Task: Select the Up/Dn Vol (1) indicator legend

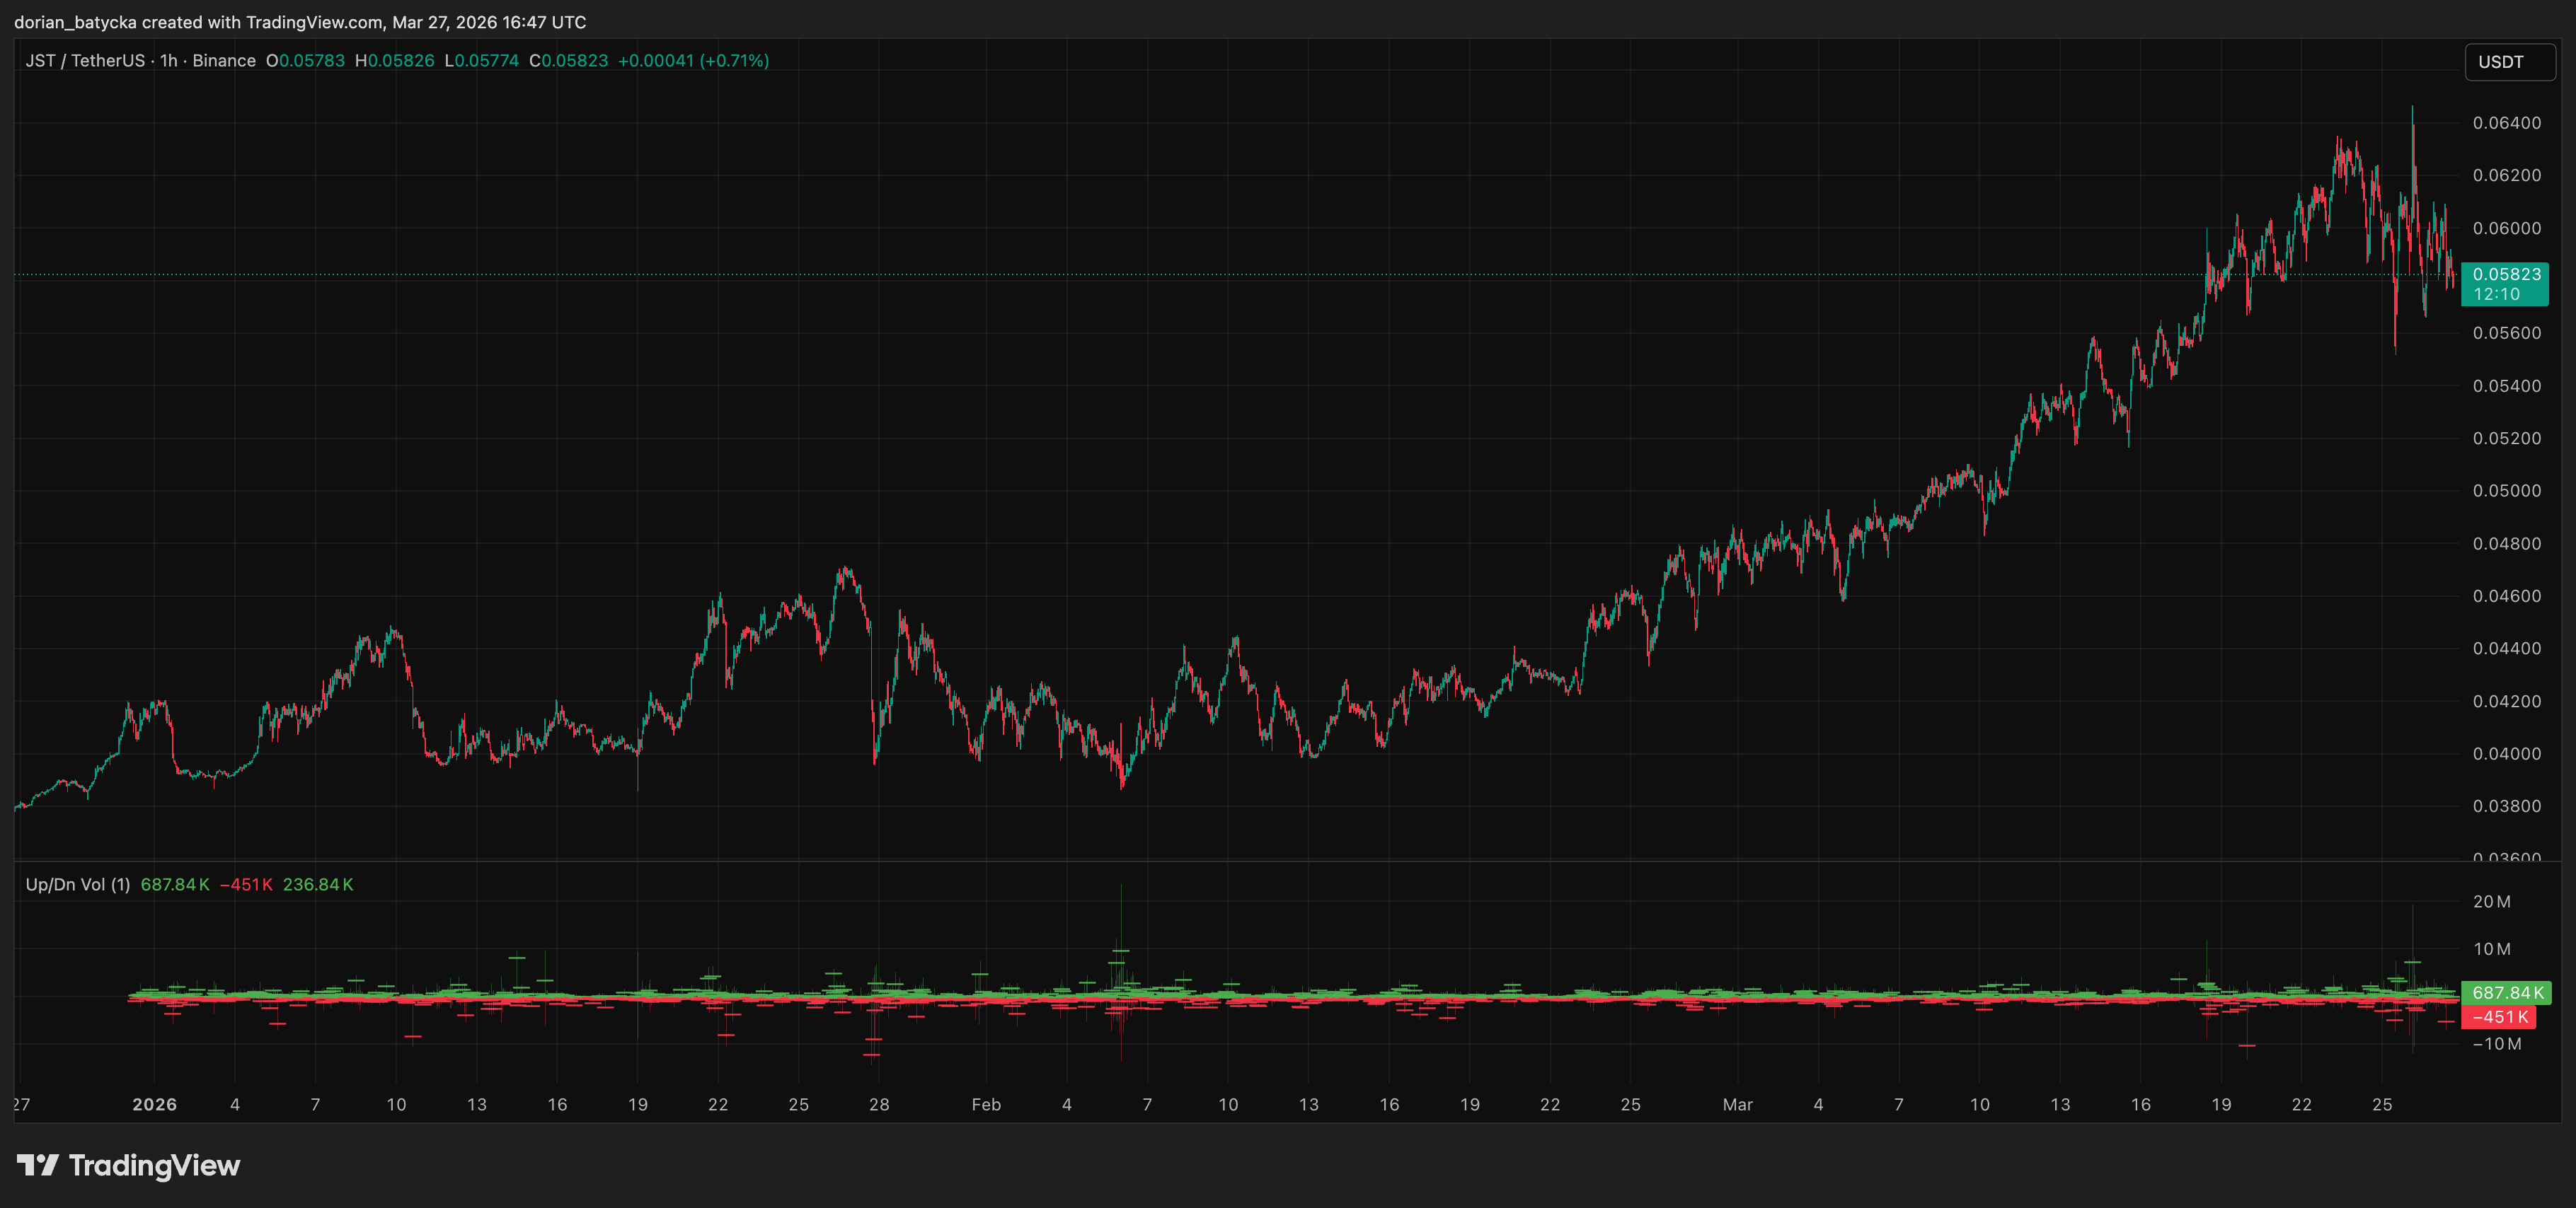Action: 78,884
